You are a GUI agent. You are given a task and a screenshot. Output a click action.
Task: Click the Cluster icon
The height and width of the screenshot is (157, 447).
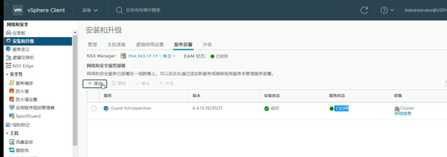(397, 108)
